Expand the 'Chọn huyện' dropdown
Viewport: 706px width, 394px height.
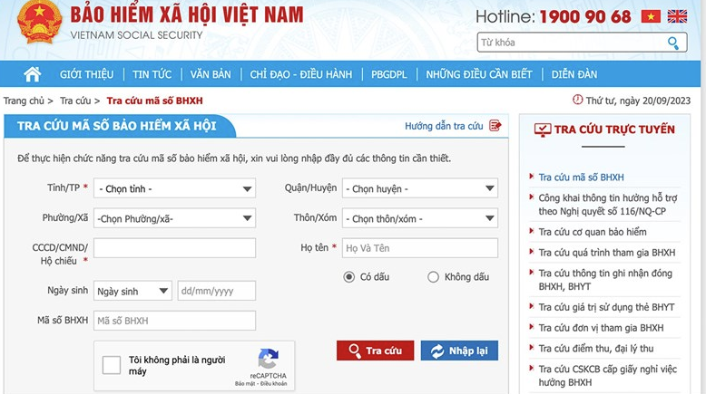tap(420, 188)
